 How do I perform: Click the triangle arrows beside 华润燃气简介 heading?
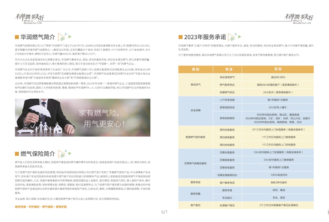click(64, 37)
